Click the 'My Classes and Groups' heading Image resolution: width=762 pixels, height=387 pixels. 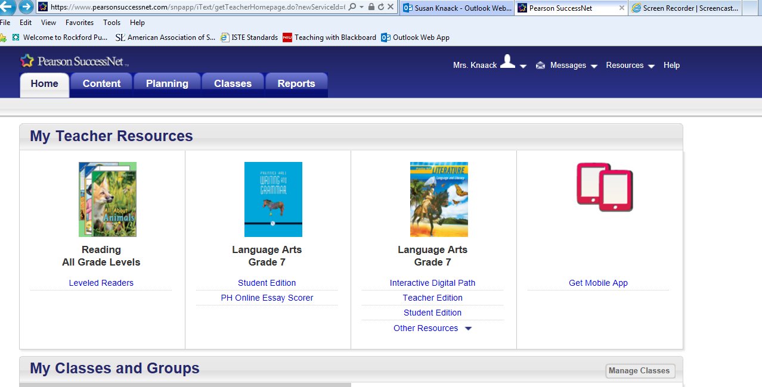pos(115,369)
